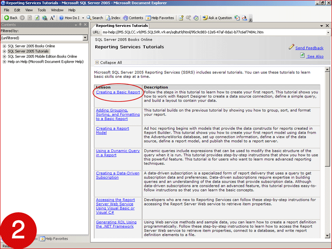The width and height of the screenshot is (332, 249).
Task: Open Creating a Basic Report lesson
Action: coord(118,92)
